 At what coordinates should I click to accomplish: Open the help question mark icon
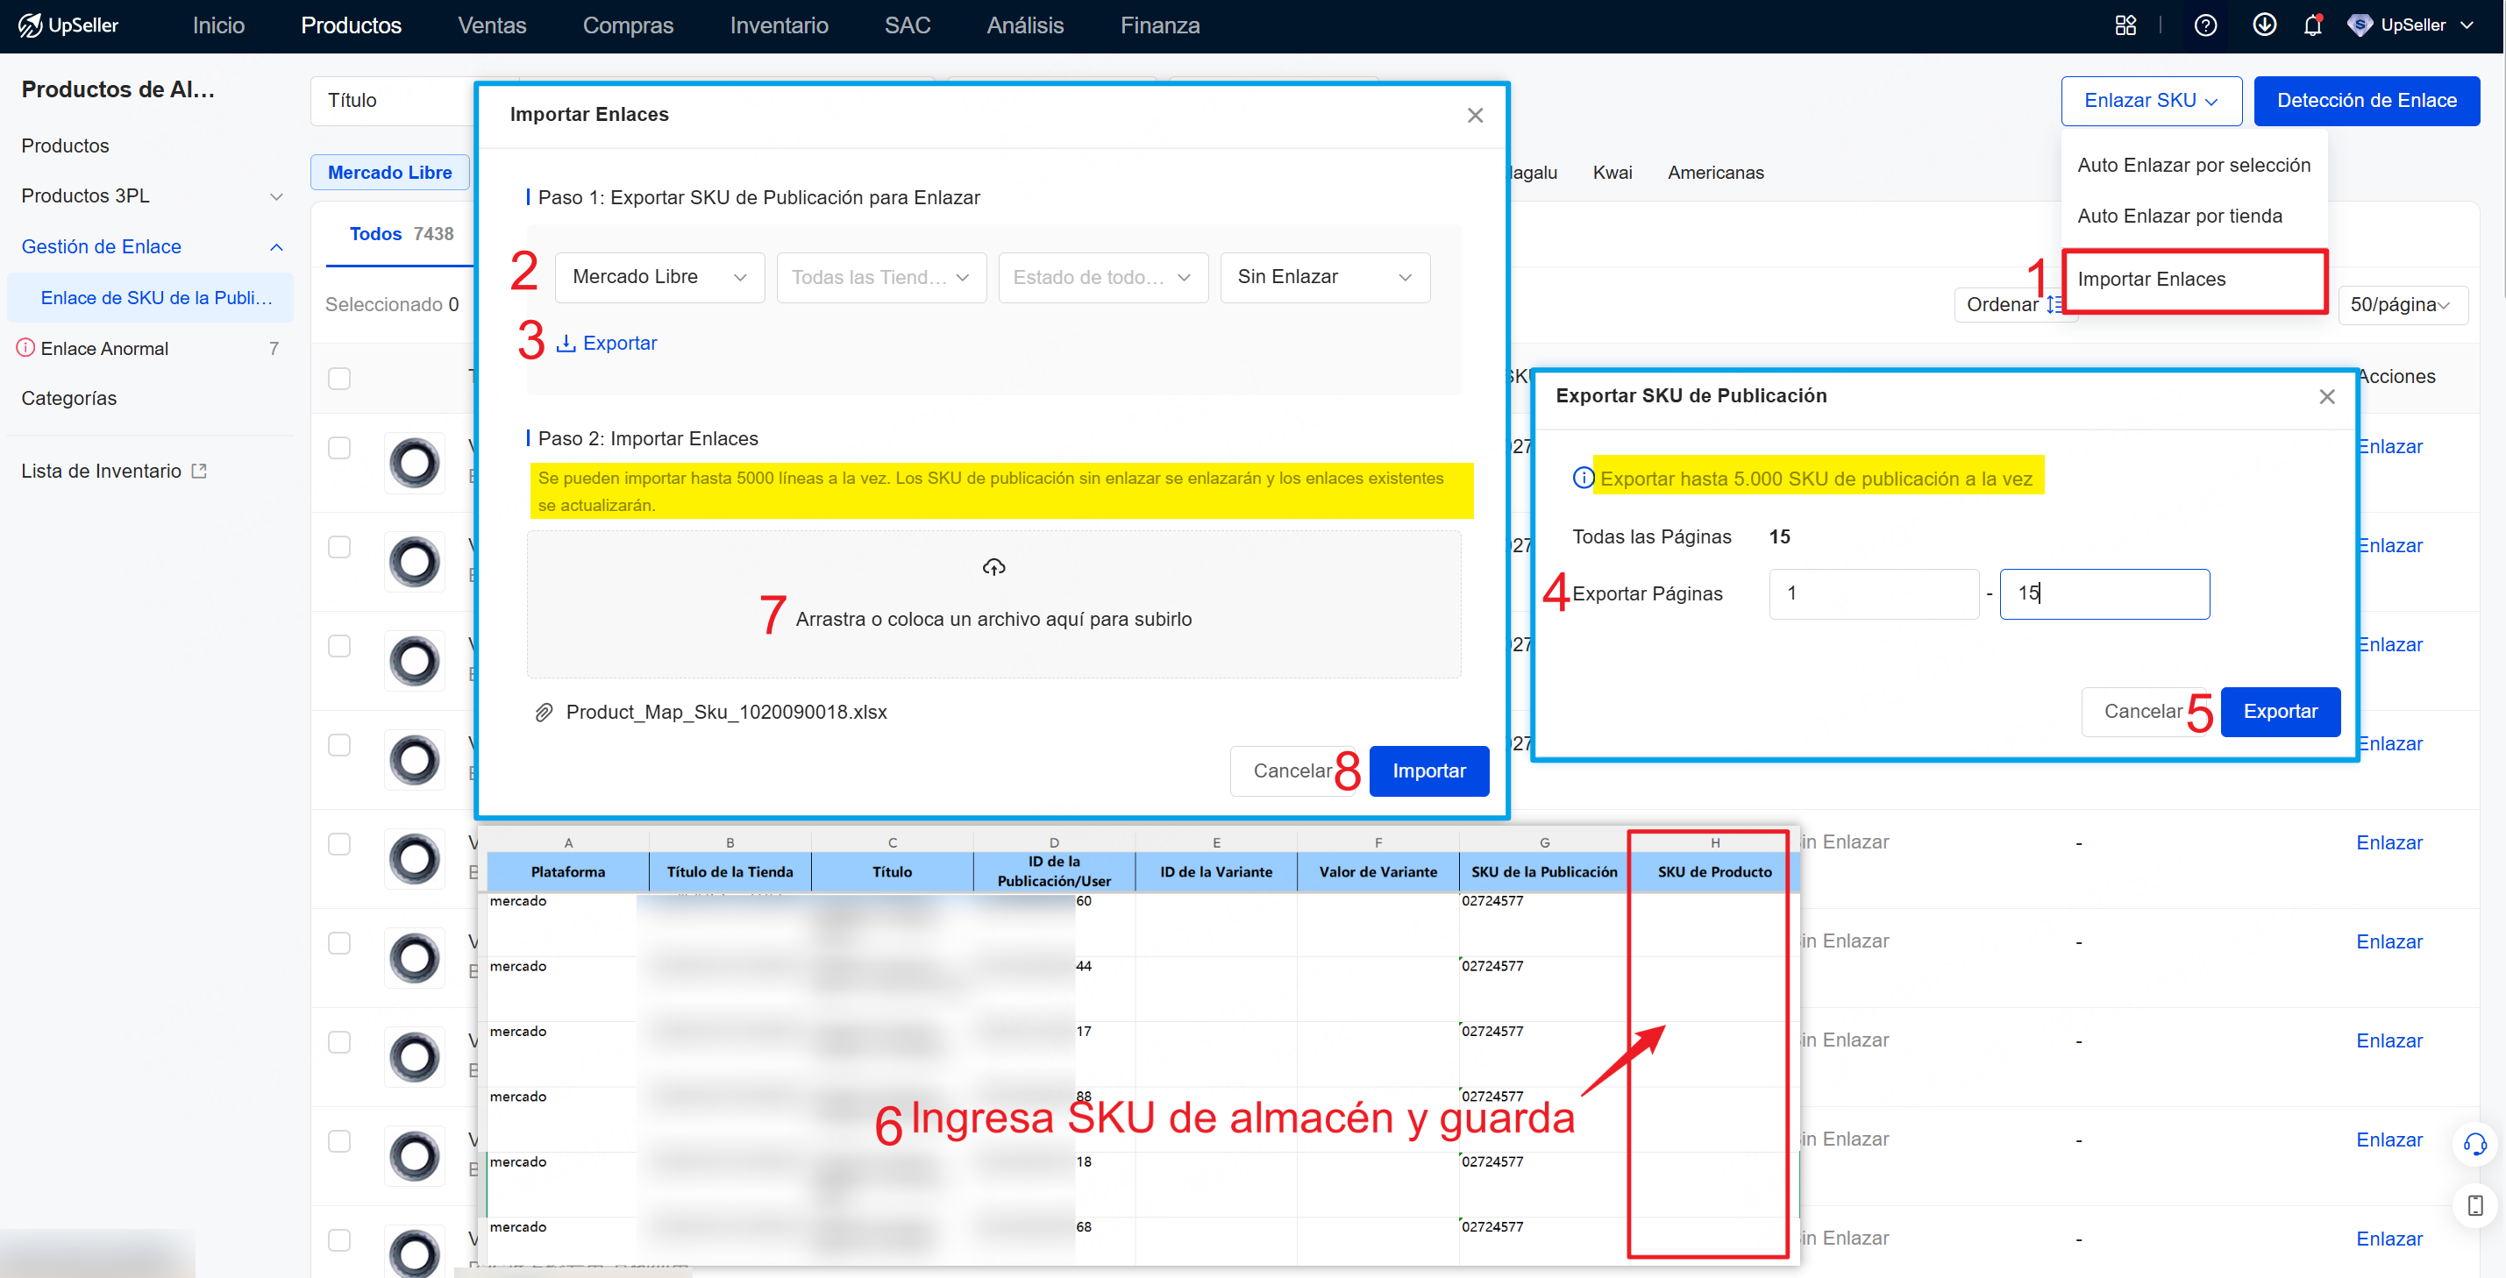[2205, 25]
